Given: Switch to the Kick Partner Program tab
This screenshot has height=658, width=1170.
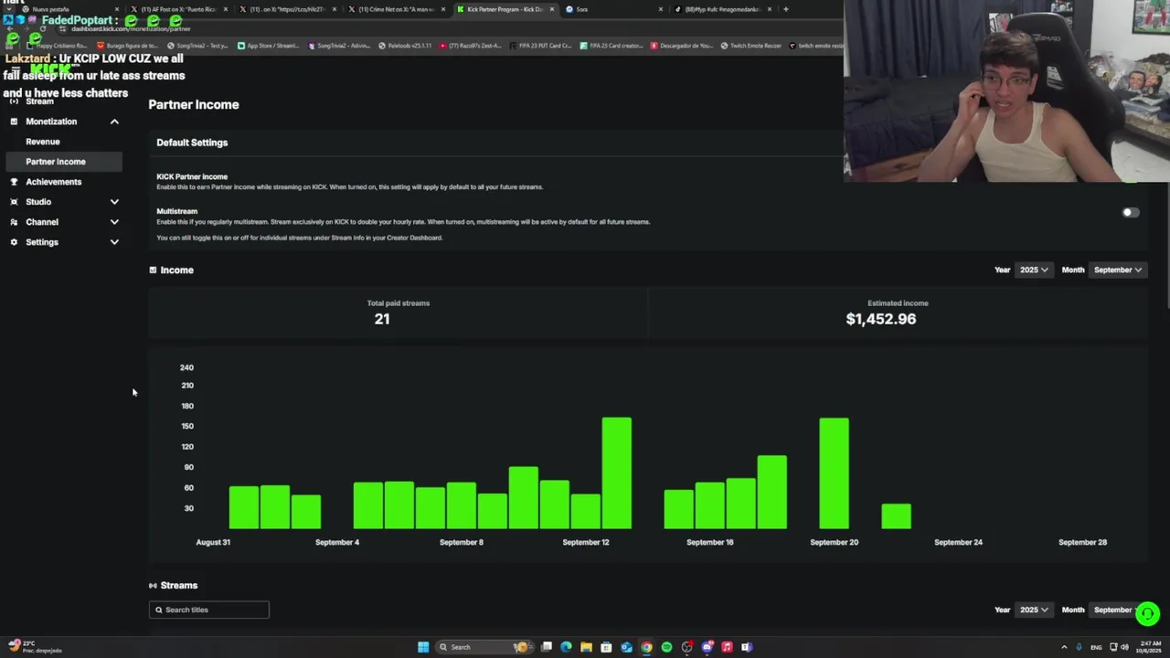Looking at the screenshot, I should point(505,9).
